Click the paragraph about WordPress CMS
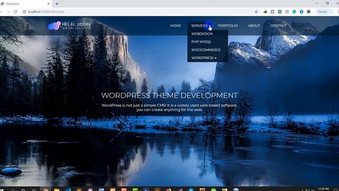This screenshot has width=339, height=191. coord(169,107)
